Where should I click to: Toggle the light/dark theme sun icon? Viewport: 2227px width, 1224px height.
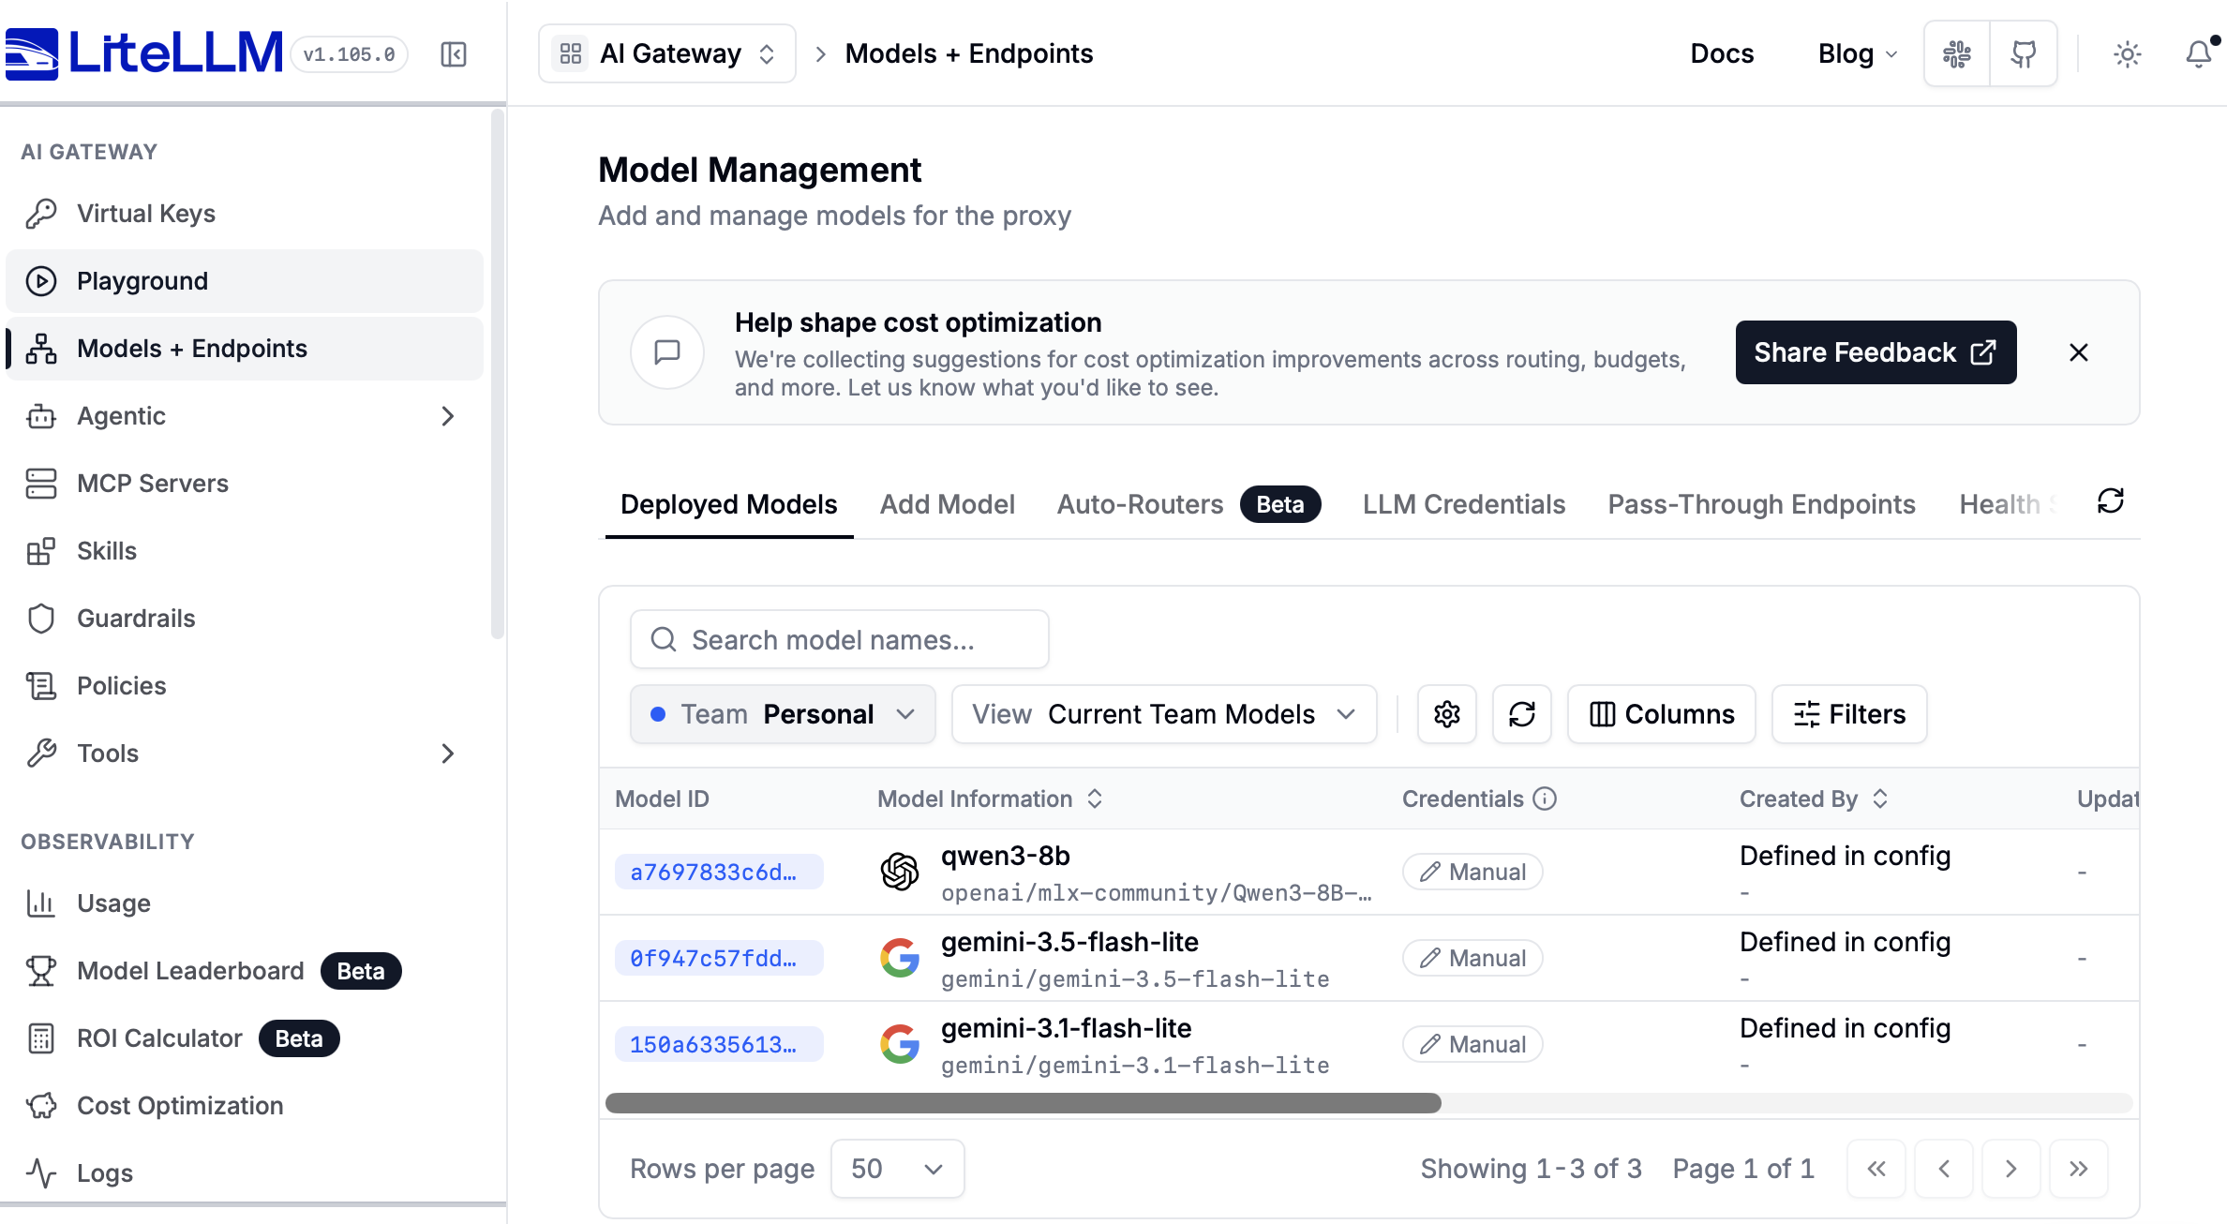coord(2128,54)
